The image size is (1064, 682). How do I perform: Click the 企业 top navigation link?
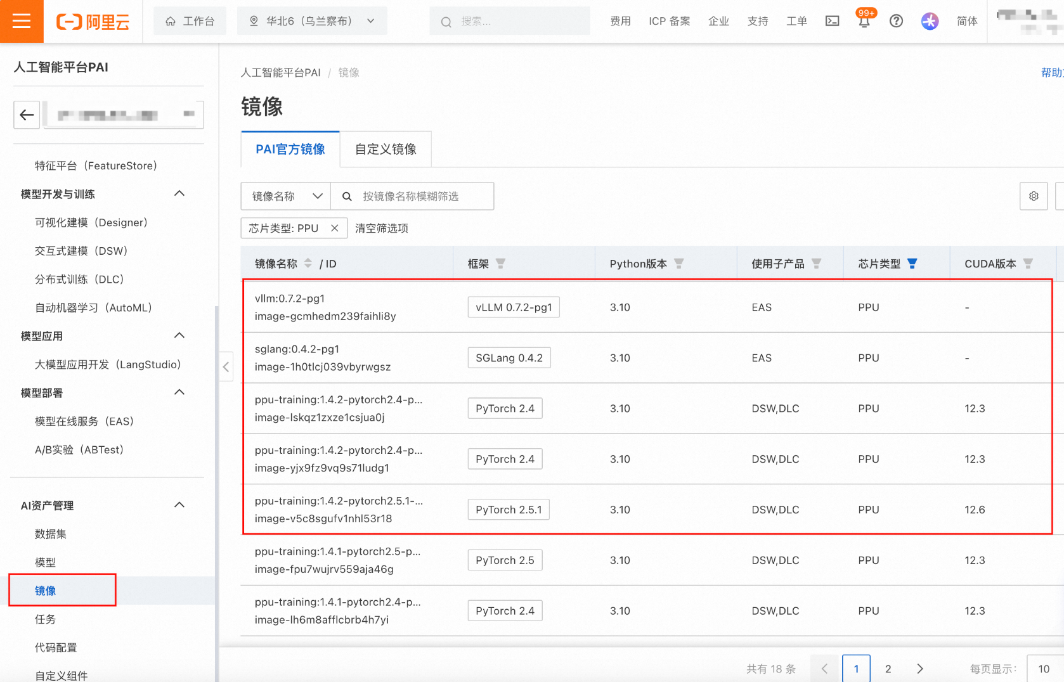click(x=718, y=21)
